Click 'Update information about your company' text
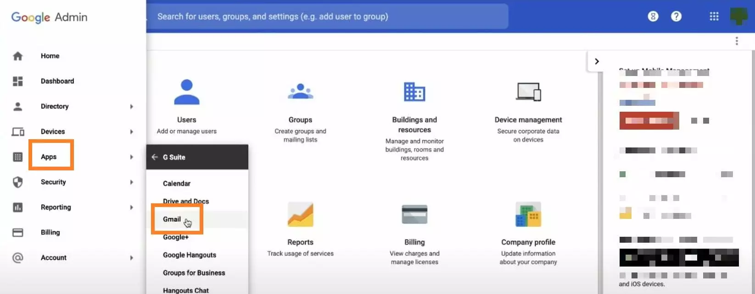Image resolution: width=755 pixels, height=294 pixels. pyautogui.click(x=528, y=258)
